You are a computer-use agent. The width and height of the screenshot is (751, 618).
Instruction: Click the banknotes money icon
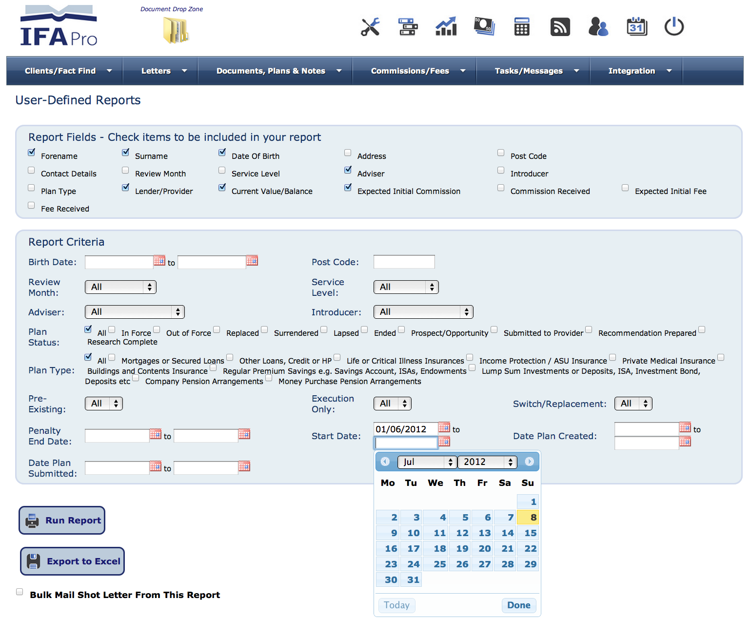(484, 27)
